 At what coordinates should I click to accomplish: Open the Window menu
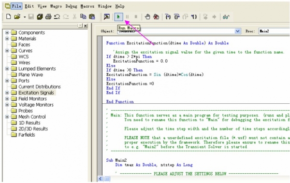coord(105,6)
